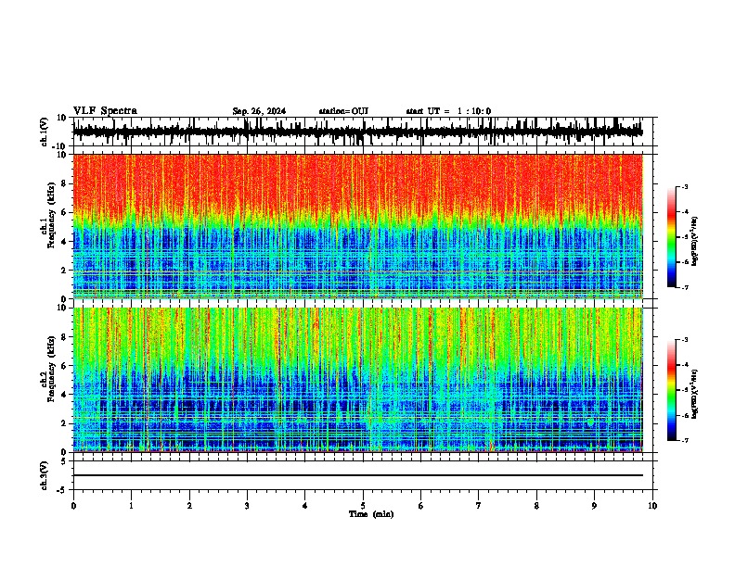Click time axis tick label "5"
The height and width of the screenshot is (567, 735).
pyautogui.click(x=363, y=506)
